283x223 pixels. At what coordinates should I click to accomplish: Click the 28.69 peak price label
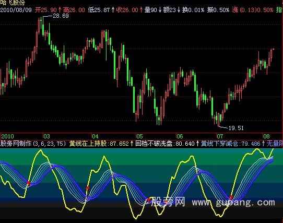(x=61, y=16)
